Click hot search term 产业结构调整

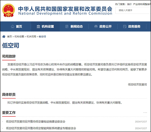pos(141,4)
